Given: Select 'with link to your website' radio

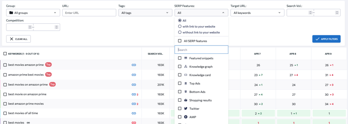Looking at the screenshot, I should [180, 26].
